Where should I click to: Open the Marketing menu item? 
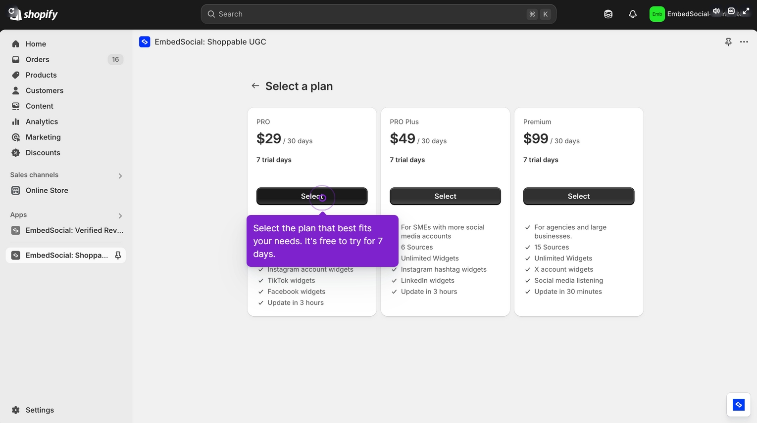pyautogui.click(x=15, y=137)
